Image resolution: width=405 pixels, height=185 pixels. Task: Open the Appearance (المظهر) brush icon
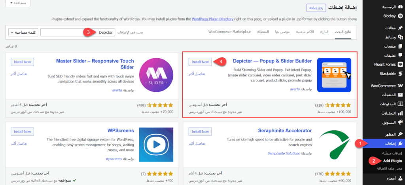[x=400, y=134]
